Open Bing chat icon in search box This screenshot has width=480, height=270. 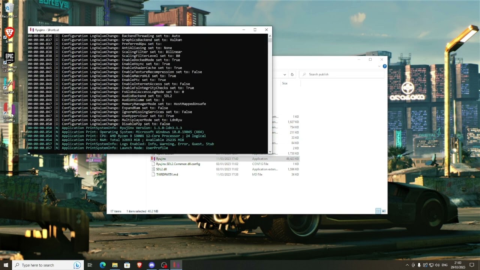(x=77, y=265)
